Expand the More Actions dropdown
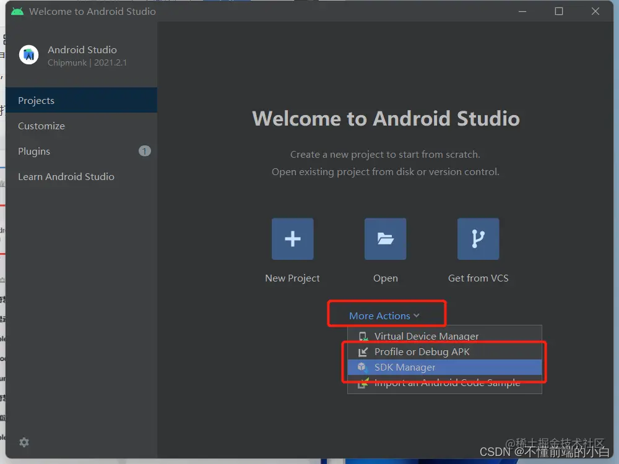619x464 pixels. 384,316
